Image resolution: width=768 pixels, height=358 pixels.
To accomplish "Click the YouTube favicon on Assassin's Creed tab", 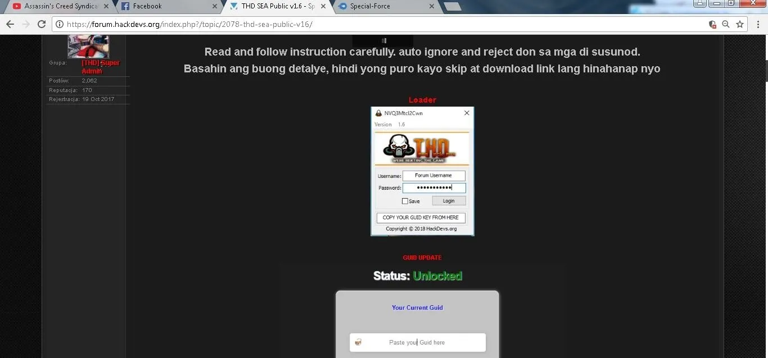I will (17, 6).
